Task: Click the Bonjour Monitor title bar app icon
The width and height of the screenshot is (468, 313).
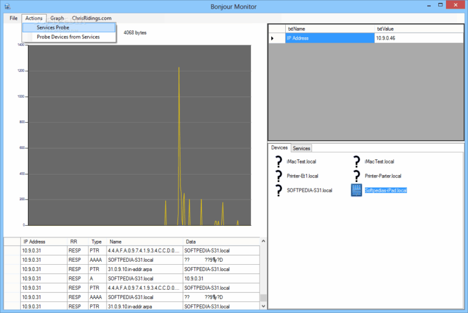Action: 6,6
